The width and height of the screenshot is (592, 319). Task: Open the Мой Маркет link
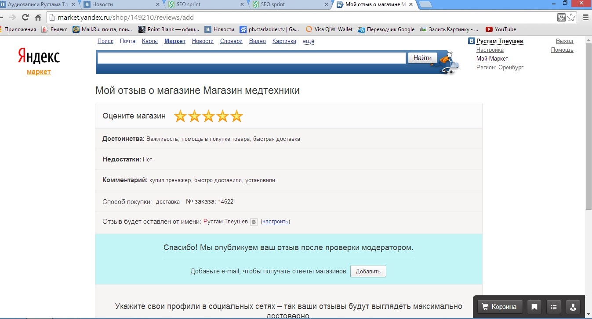click(492, 58)
